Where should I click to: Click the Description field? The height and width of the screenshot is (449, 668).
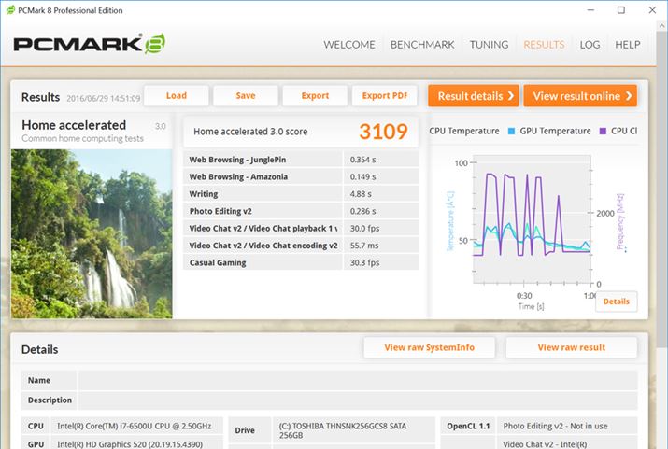pyautogui.click(x=358, y=400)
